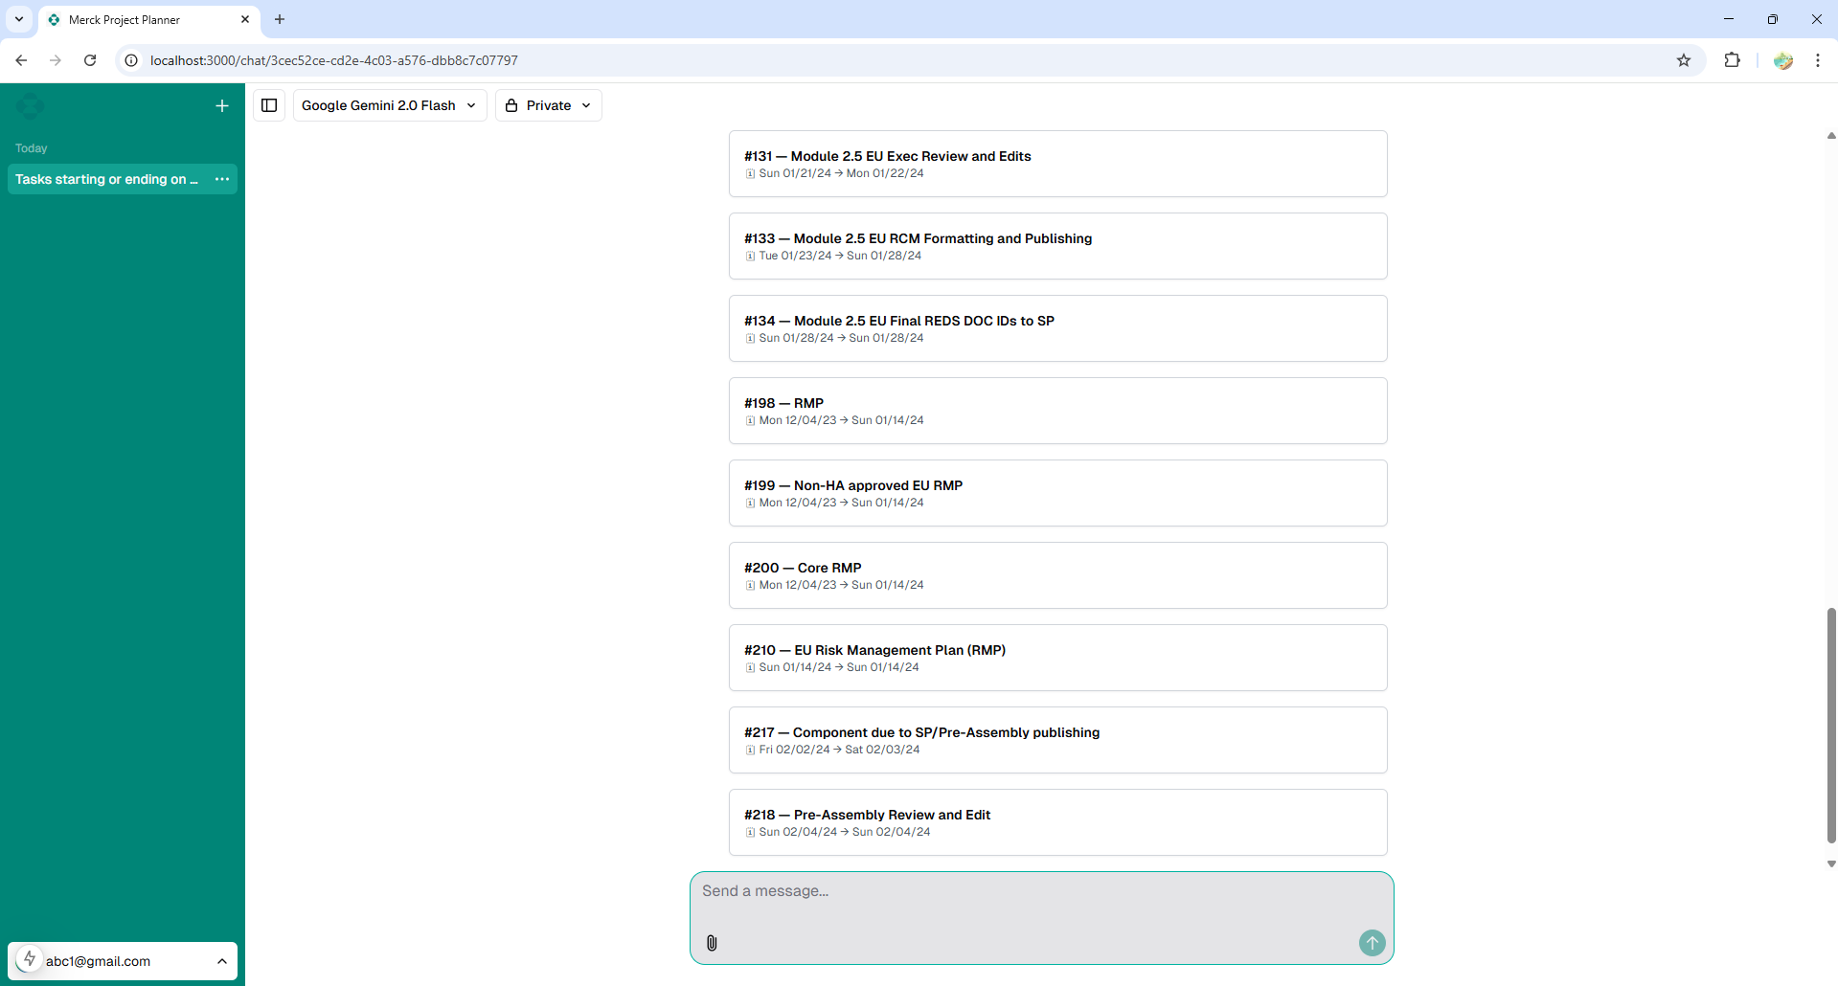This screenshot has height=986, width=1838.
Task: Click the vertical scrollbar thumb
Action: 1830,725
